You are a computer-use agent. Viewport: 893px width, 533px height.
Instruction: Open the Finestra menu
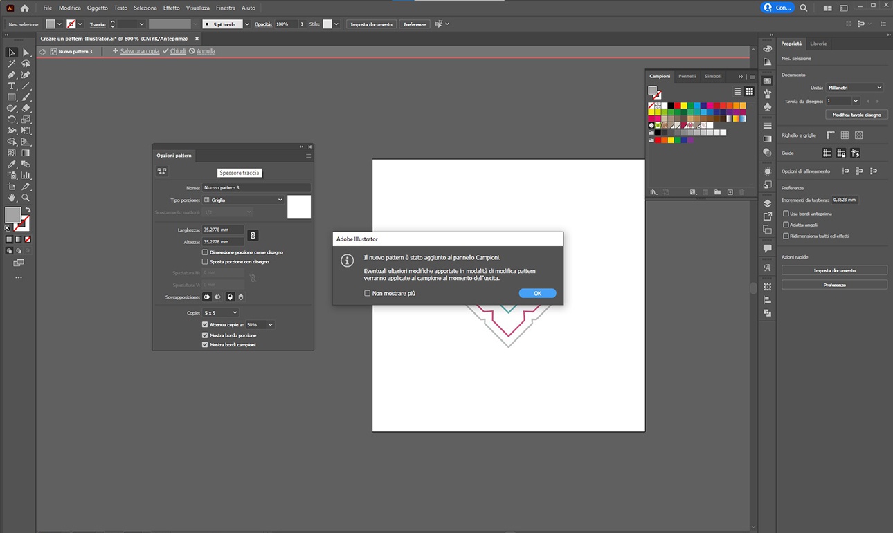[x=225, y=8]
